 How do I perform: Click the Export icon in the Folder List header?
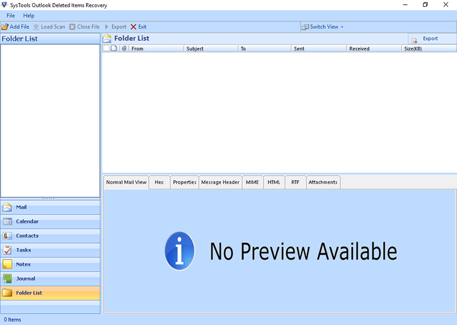[x=414, y=40]
